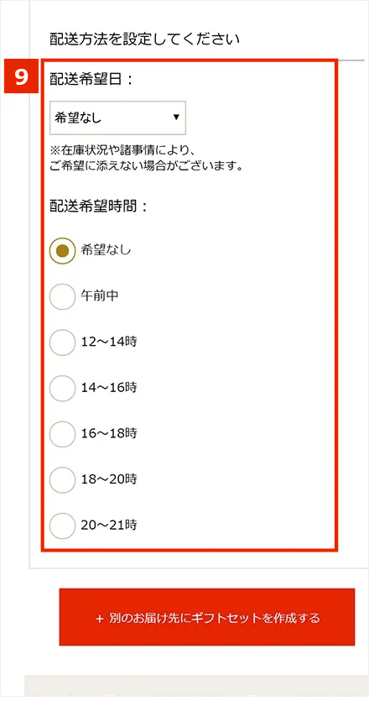The width and height of the screenshot is (369, 701).
Task: Click the ※在庫状況や諸事情により note line
Action: (x=122, y=148)
